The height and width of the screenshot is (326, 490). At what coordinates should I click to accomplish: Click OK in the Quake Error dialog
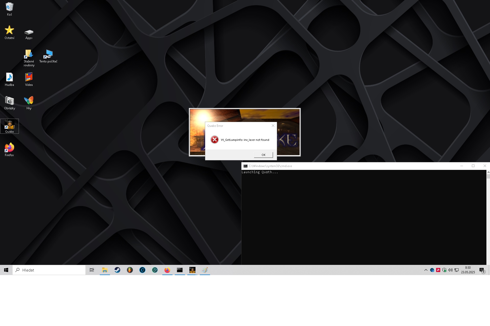tap(263, 155)
